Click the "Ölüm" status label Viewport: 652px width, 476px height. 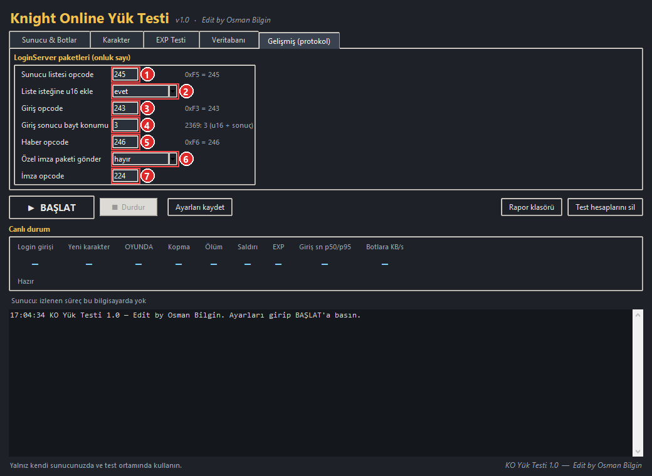tap(214, 247)
